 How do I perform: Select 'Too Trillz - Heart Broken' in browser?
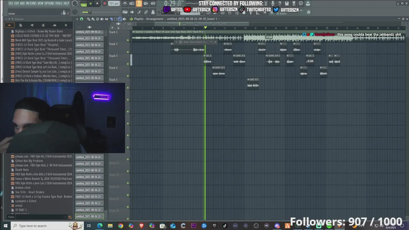click(x=30, y=192)
